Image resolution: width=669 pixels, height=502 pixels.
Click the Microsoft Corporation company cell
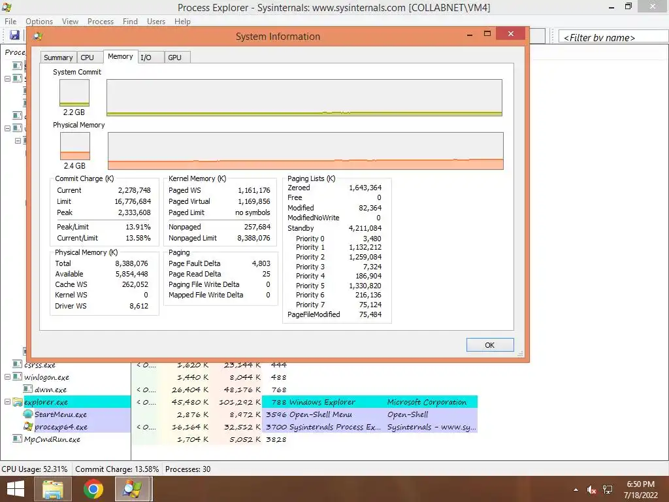point(427,402)
